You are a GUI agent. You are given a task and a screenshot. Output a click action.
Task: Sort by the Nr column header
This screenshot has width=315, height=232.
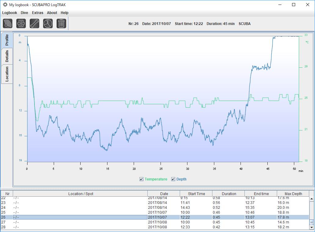click(7, 194)
